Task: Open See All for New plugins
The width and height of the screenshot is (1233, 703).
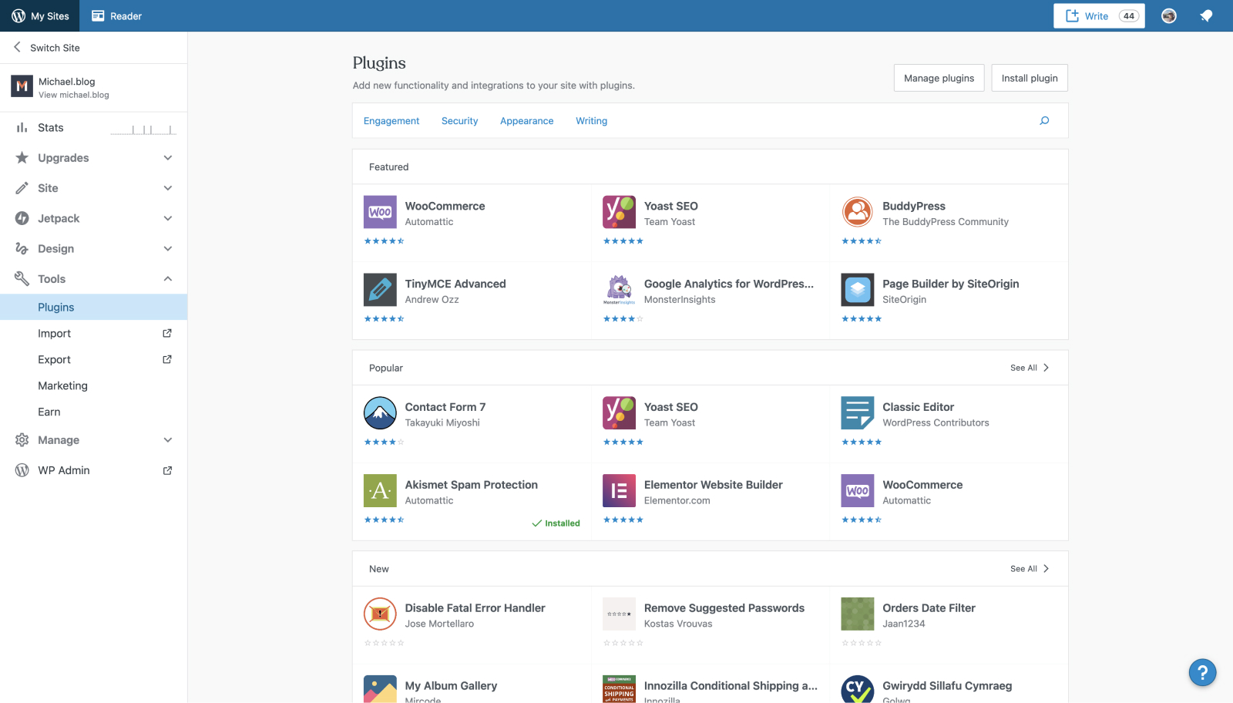Action: click(x=1030, y=569)
